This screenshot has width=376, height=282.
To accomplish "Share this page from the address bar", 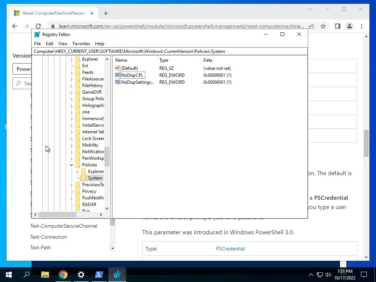I will click(311, 26).
